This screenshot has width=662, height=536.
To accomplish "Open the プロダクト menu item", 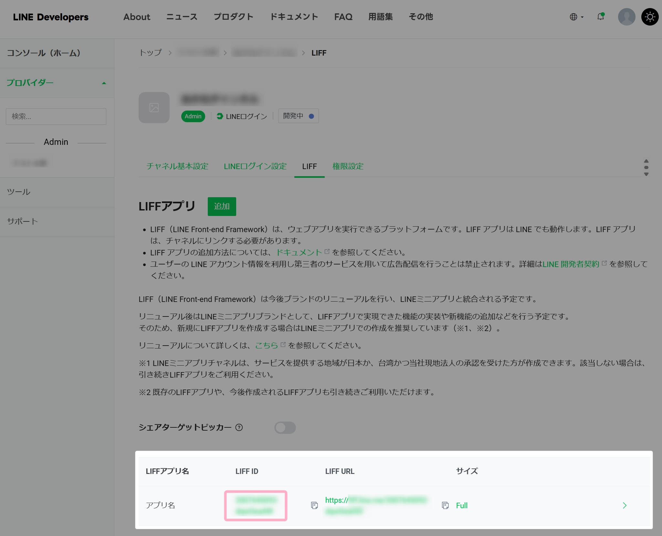I will (x=233, y=17).
